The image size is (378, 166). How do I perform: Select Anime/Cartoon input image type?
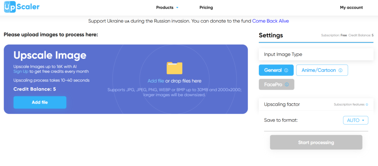pos(322,70)
